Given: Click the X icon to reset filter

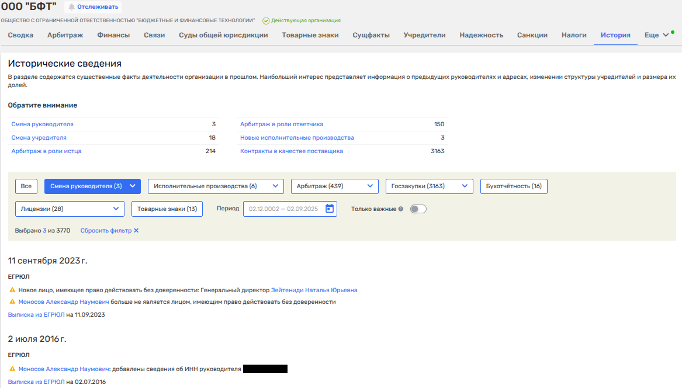Looking at the screenshot, I should pos(136,231).
